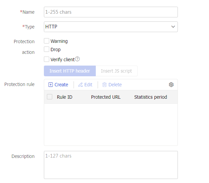Select the Insert JS script option
The image size is (209, 183).
coord(117,71)
